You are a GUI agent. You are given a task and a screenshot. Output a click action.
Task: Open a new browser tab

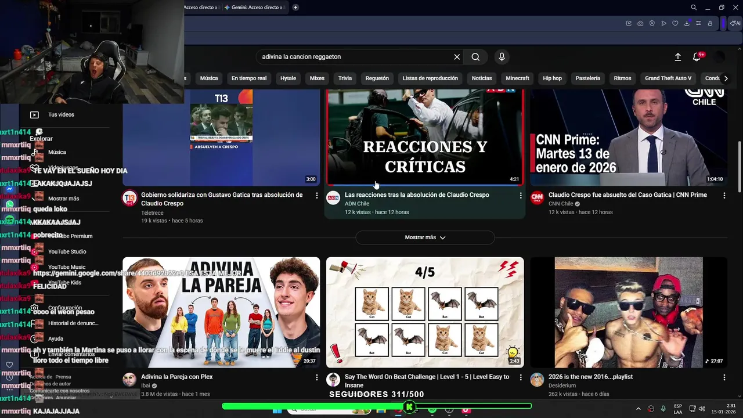point(295,8)
